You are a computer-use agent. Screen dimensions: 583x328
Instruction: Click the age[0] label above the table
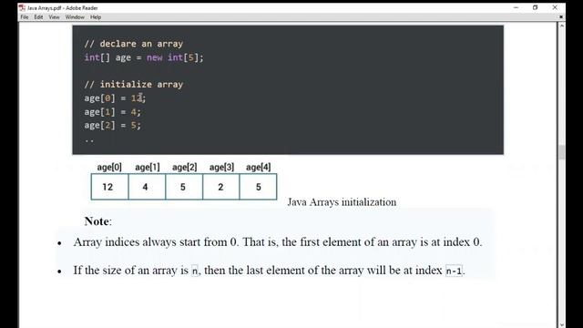109,167
